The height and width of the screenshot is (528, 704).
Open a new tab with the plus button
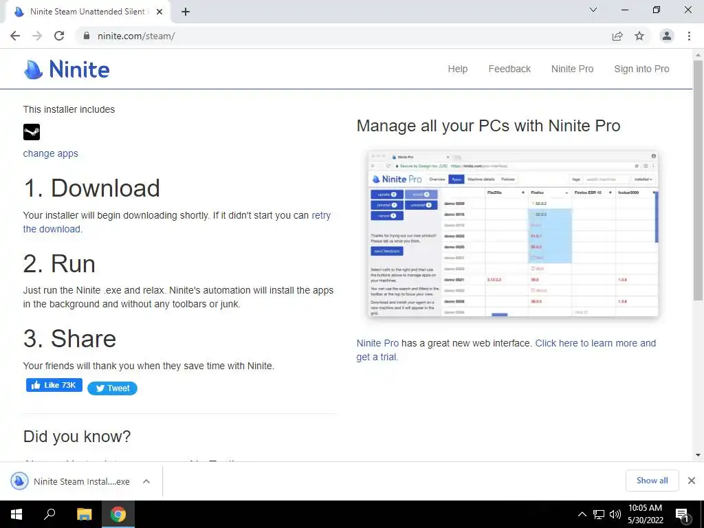pos(186,12)
